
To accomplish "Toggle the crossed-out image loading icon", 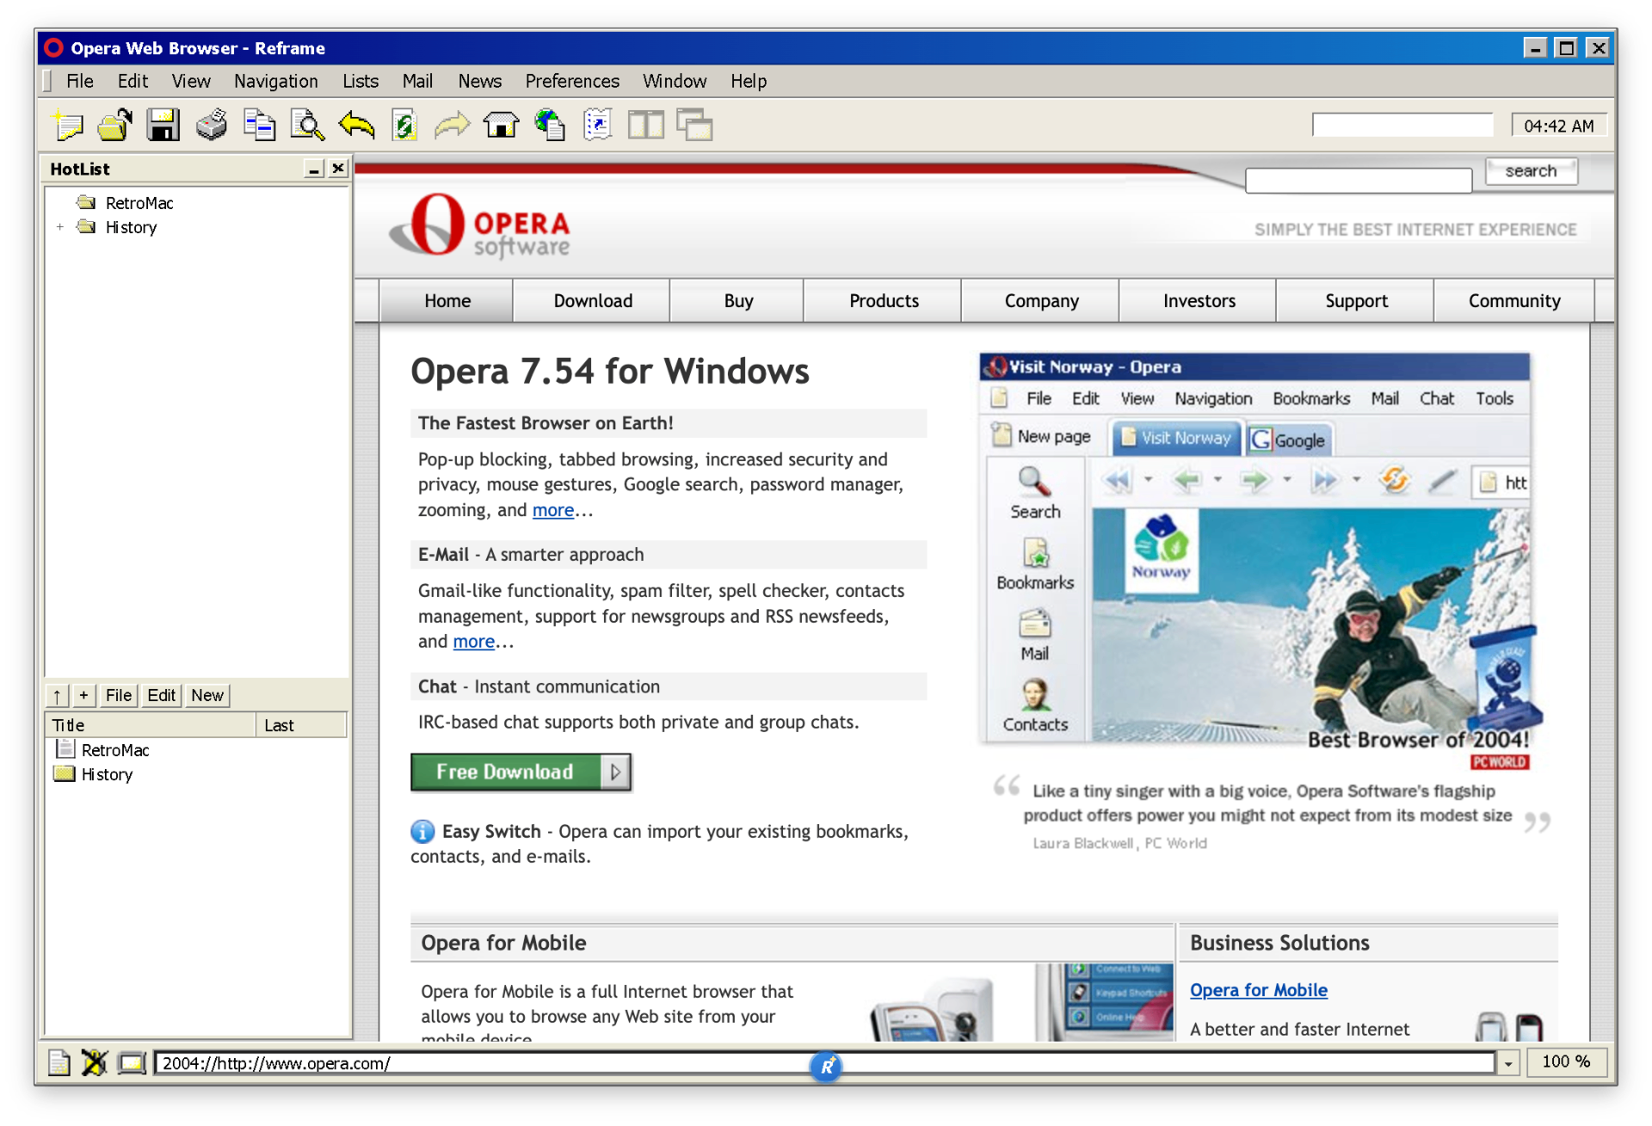I will 94,1063.
